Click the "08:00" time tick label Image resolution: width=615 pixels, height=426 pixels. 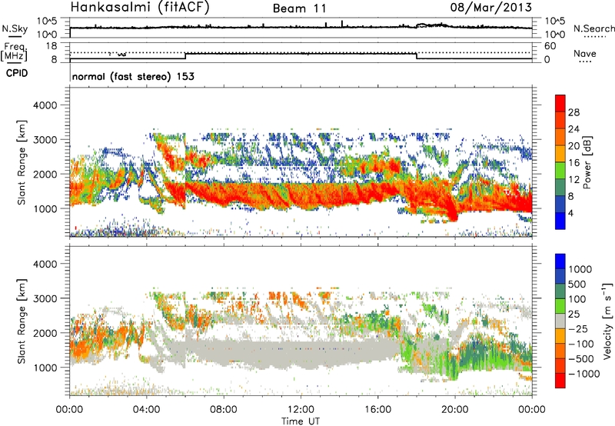click(224, 410)
